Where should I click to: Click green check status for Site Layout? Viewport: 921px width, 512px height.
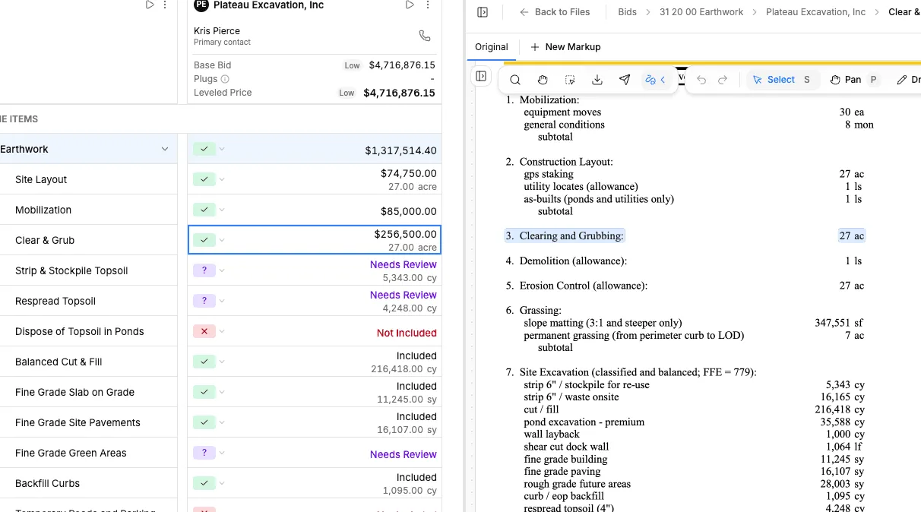coord(204,179)
